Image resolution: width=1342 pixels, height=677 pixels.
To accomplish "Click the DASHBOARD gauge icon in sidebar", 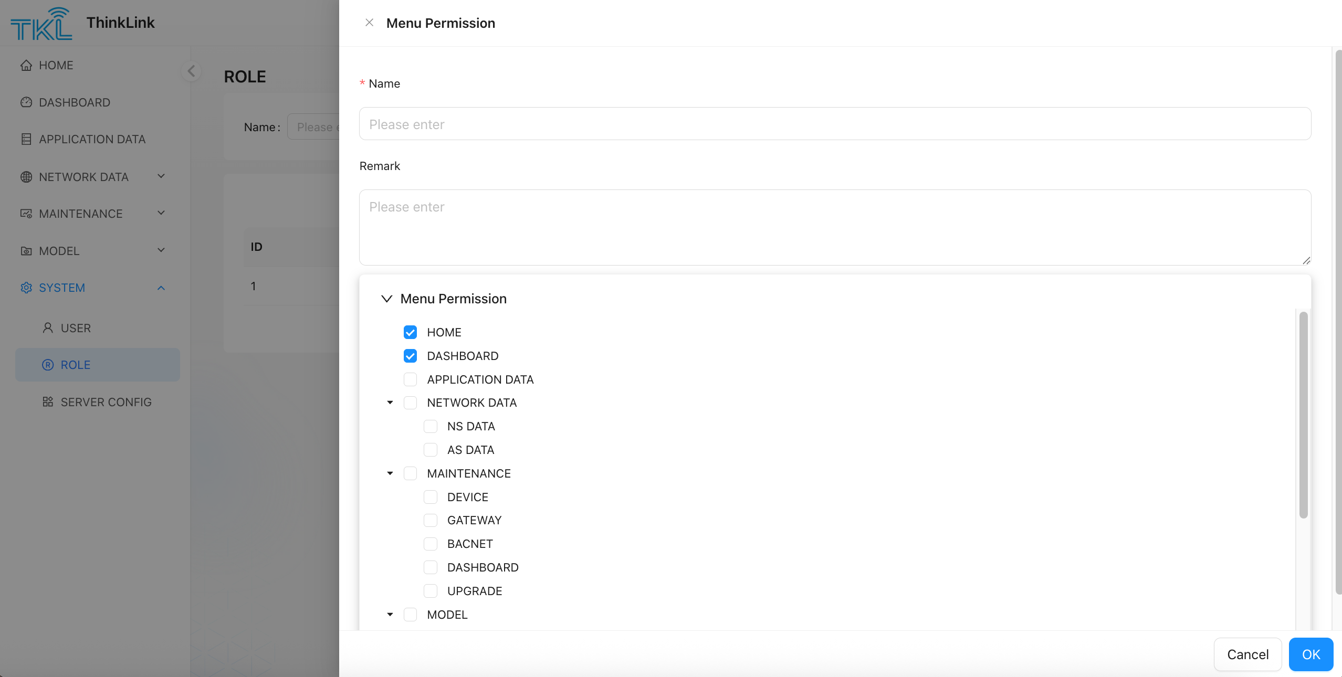I will 26,102.
